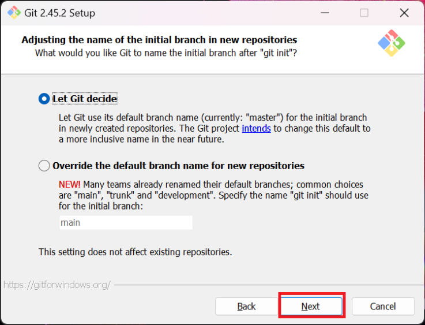Click the "What would you like Git to name" subtitle
425x325 pixels.
[166, 53]
